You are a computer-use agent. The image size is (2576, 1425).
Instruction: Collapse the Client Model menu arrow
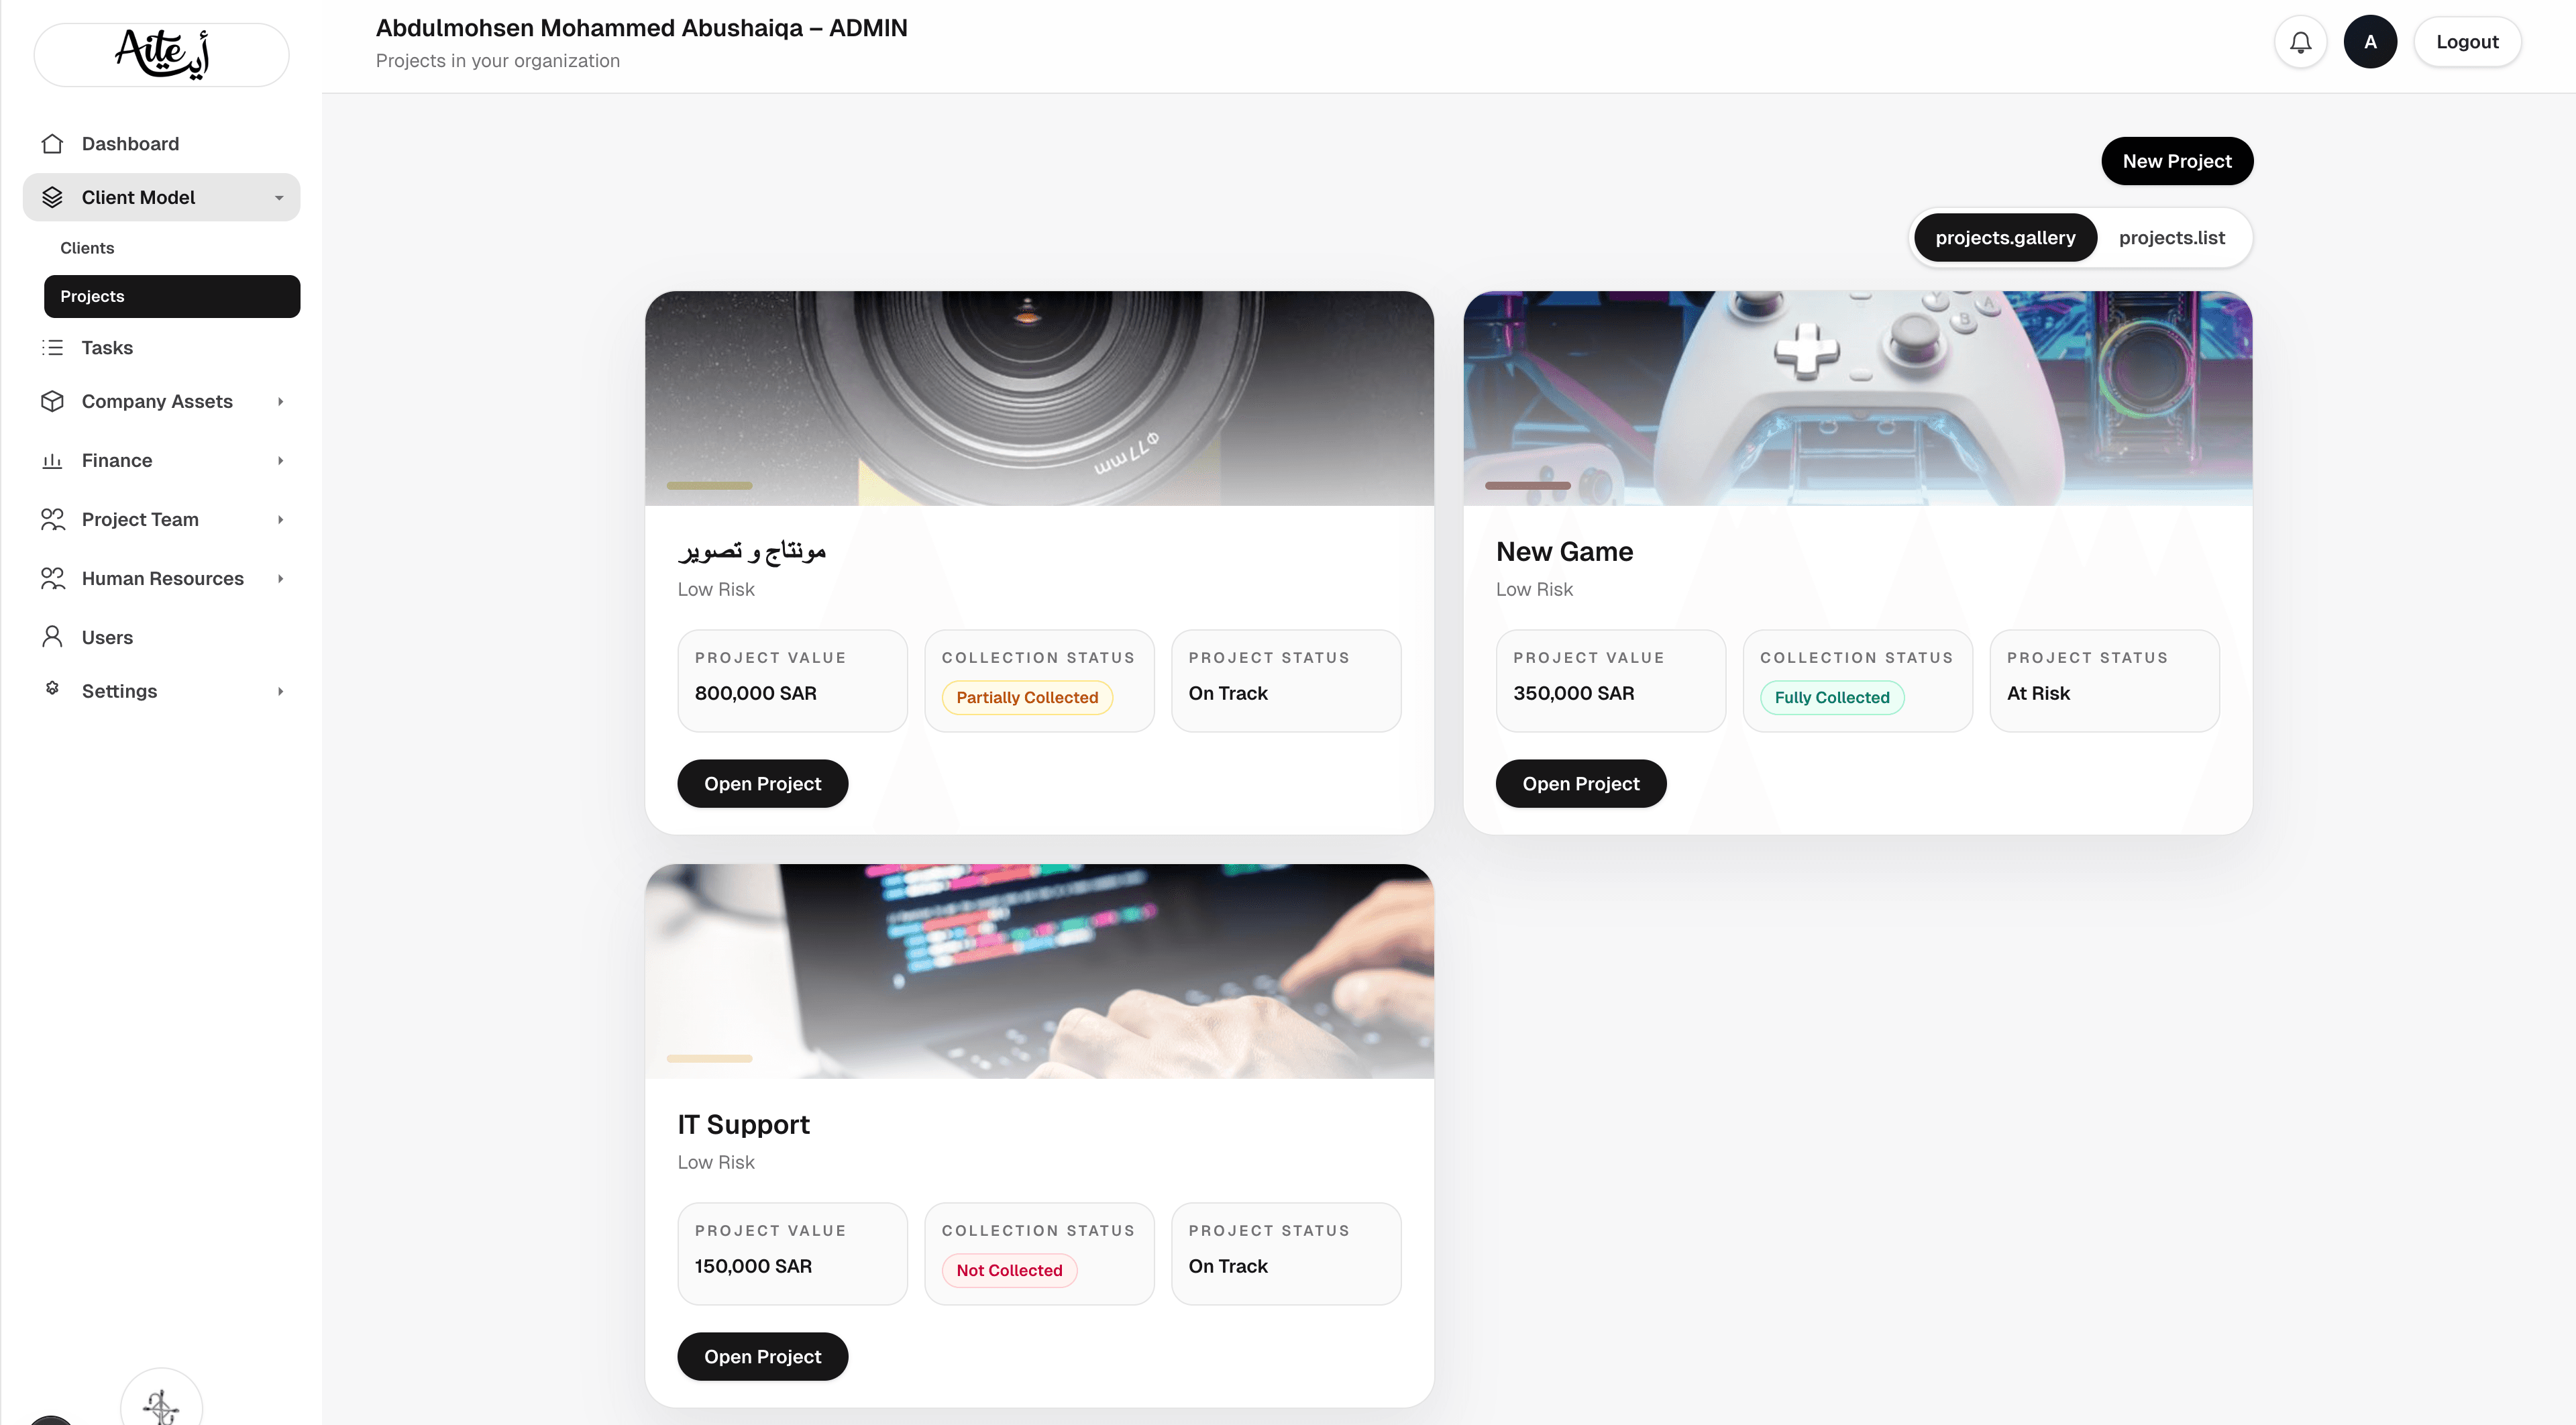pos(279,198)
